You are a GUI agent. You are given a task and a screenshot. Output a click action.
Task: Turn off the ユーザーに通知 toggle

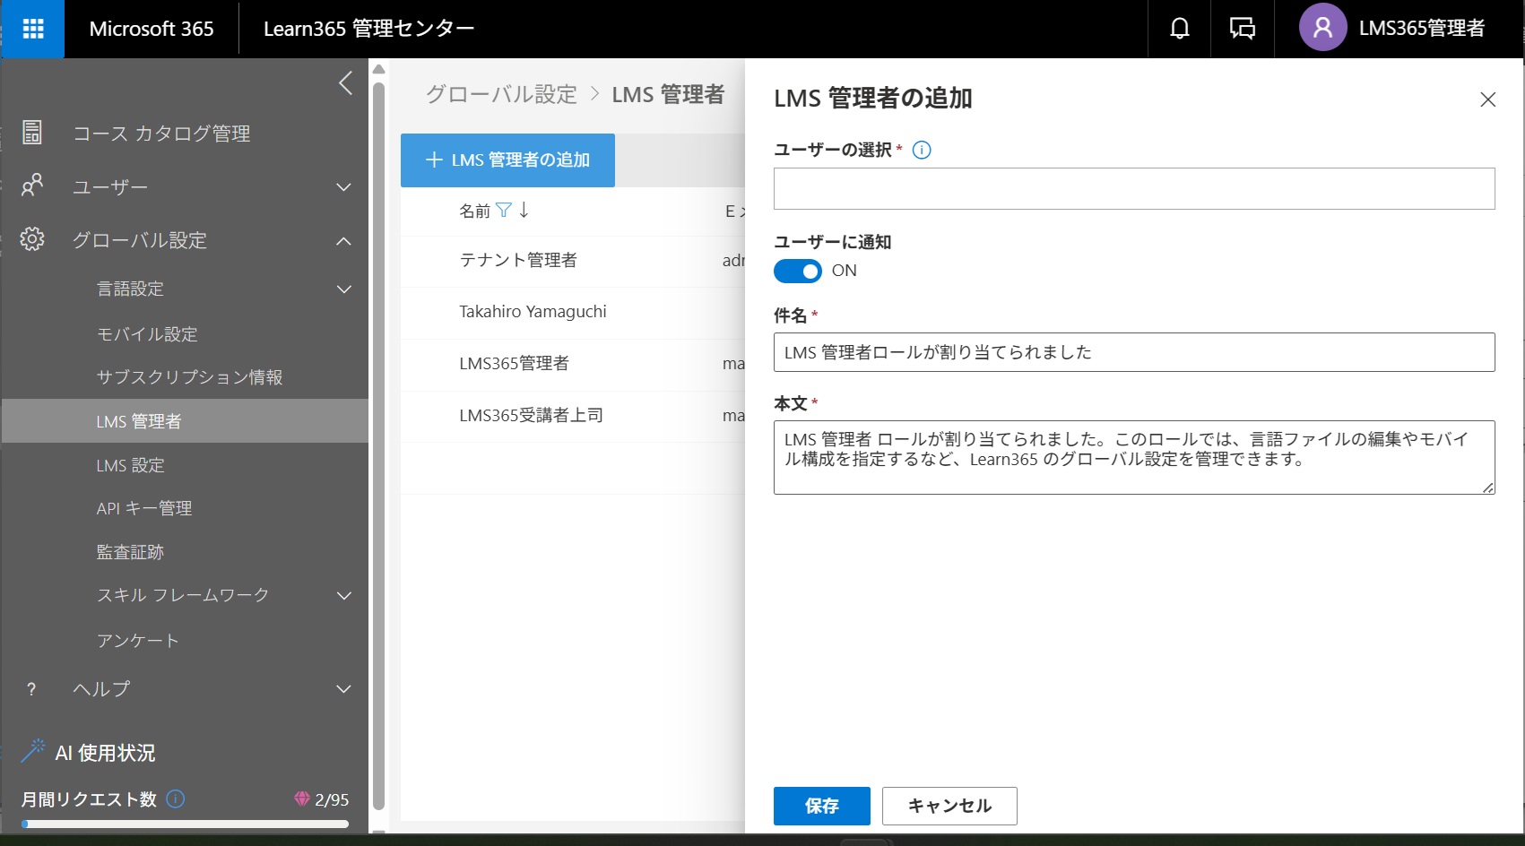(x=798, y=271)
